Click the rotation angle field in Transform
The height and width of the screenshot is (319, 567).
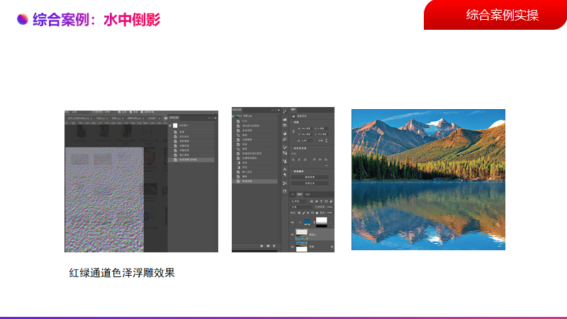(307, 140)
